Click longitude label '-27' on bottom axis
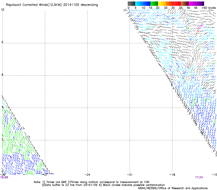The height and width of the screenshot is (190, 217). tap(45, 175)
